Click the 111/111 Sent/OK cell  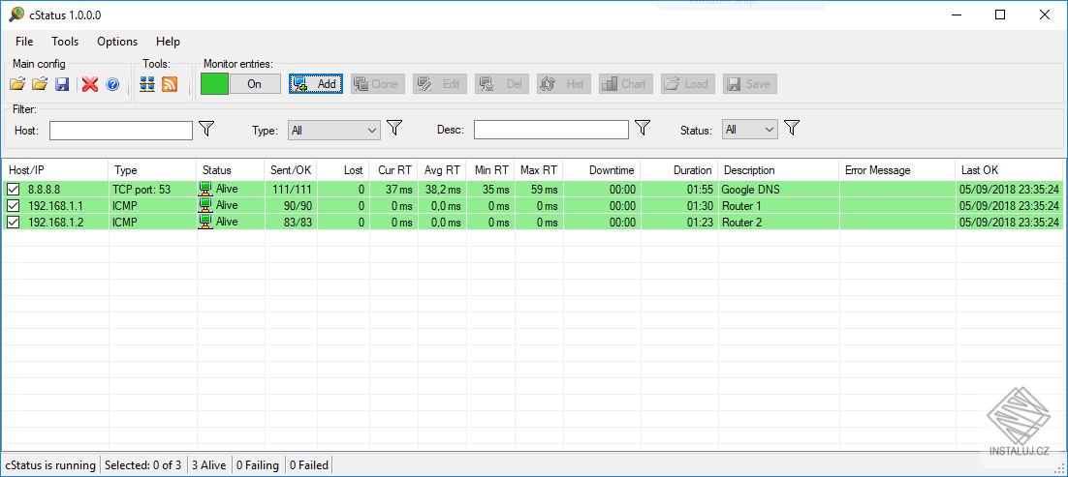[290, 190]
